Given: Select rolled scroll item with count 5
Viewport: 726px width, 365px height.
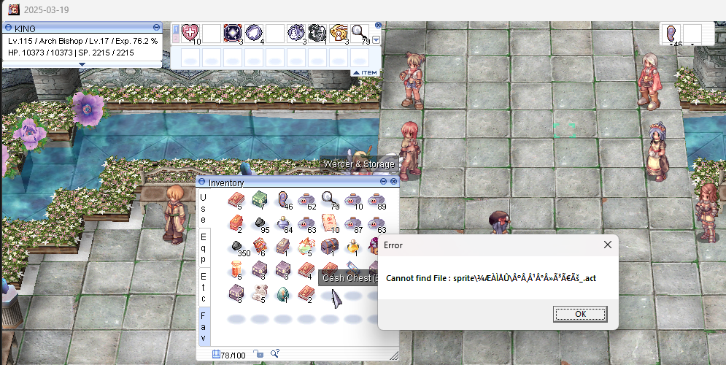Looking at the screenshot, I should pyautogui.click(x=259, y=293).
